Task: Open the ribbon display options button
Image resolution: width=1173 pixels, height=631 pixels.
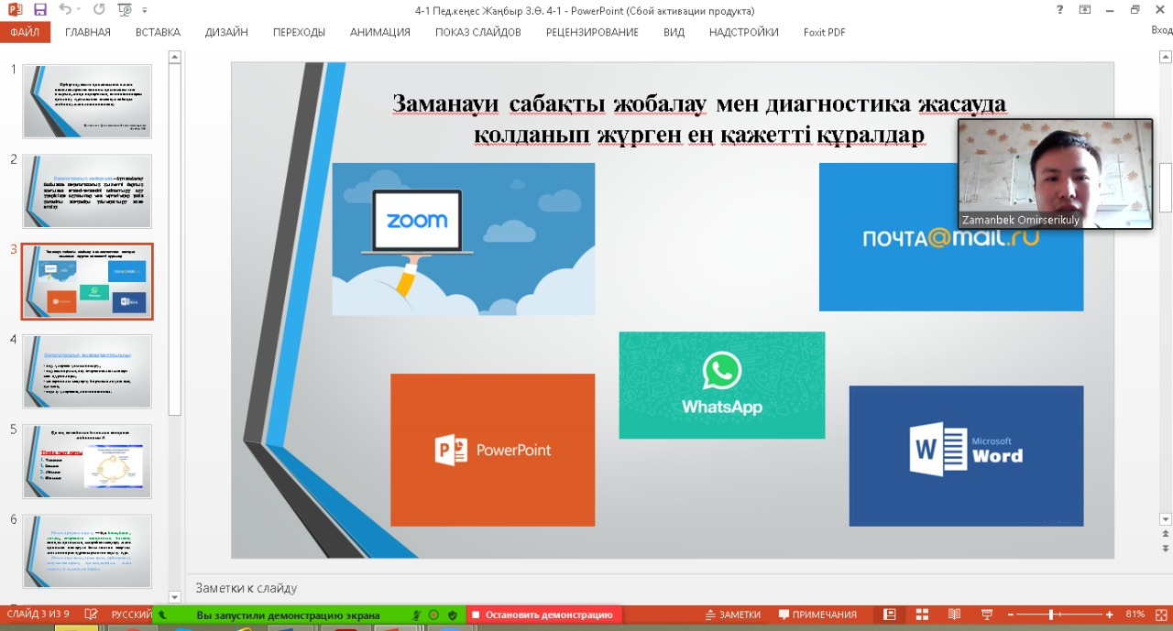Action: 1085,10
